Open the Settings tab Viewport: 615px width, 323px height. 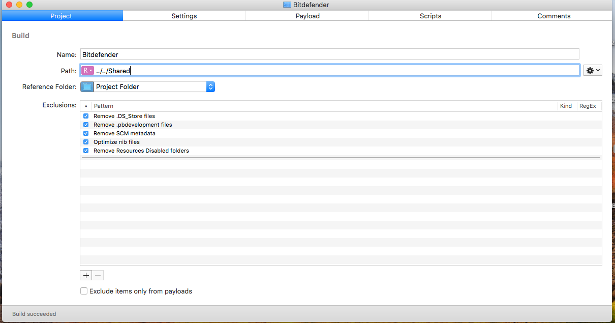[x=184, y=16]
